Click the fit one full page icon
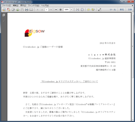This screenshot has height=122, width=135. (82, 10)
